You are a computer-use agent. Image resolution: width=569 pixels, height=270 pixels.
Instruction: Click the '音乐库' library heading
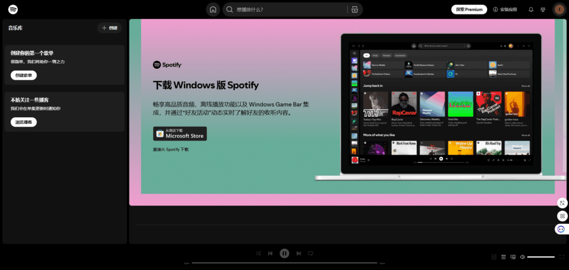pos(15,28)
